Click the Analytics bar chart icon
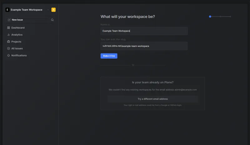 (x=9, y=35)
